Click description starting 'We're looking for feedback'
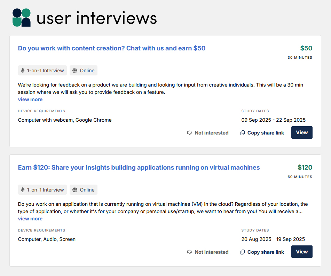 (160, 89)
